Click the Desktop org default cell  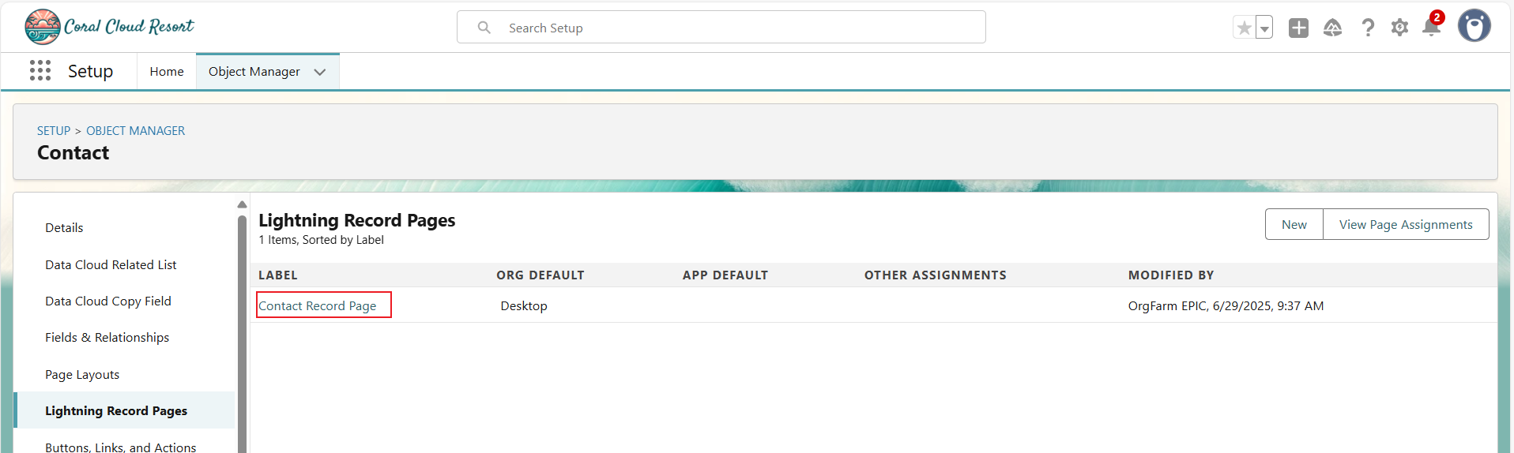pos(524,306)
